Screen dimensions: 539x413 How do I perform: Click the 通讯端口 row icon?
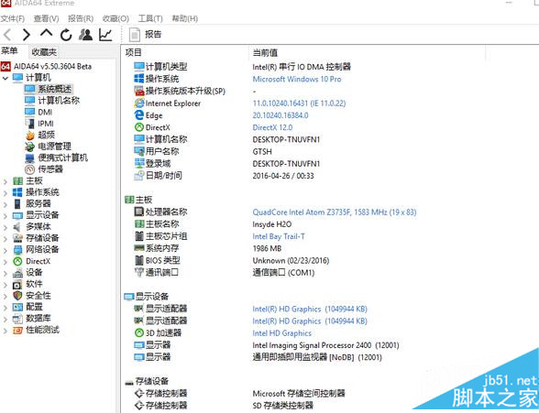tap(139, 272)
